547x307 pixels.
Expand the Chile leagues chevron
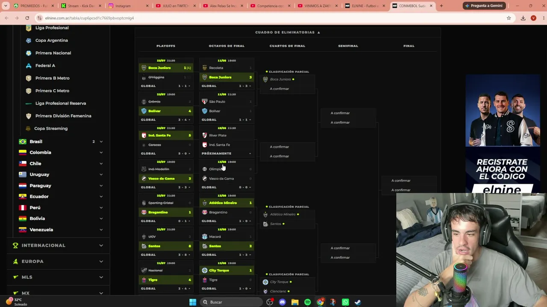coord(101,163)
